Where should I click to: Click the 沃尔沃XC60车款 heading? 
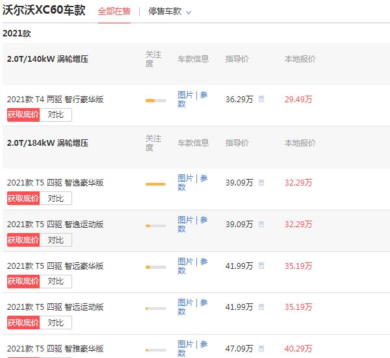pyautogui.click(x=44, y=10)
